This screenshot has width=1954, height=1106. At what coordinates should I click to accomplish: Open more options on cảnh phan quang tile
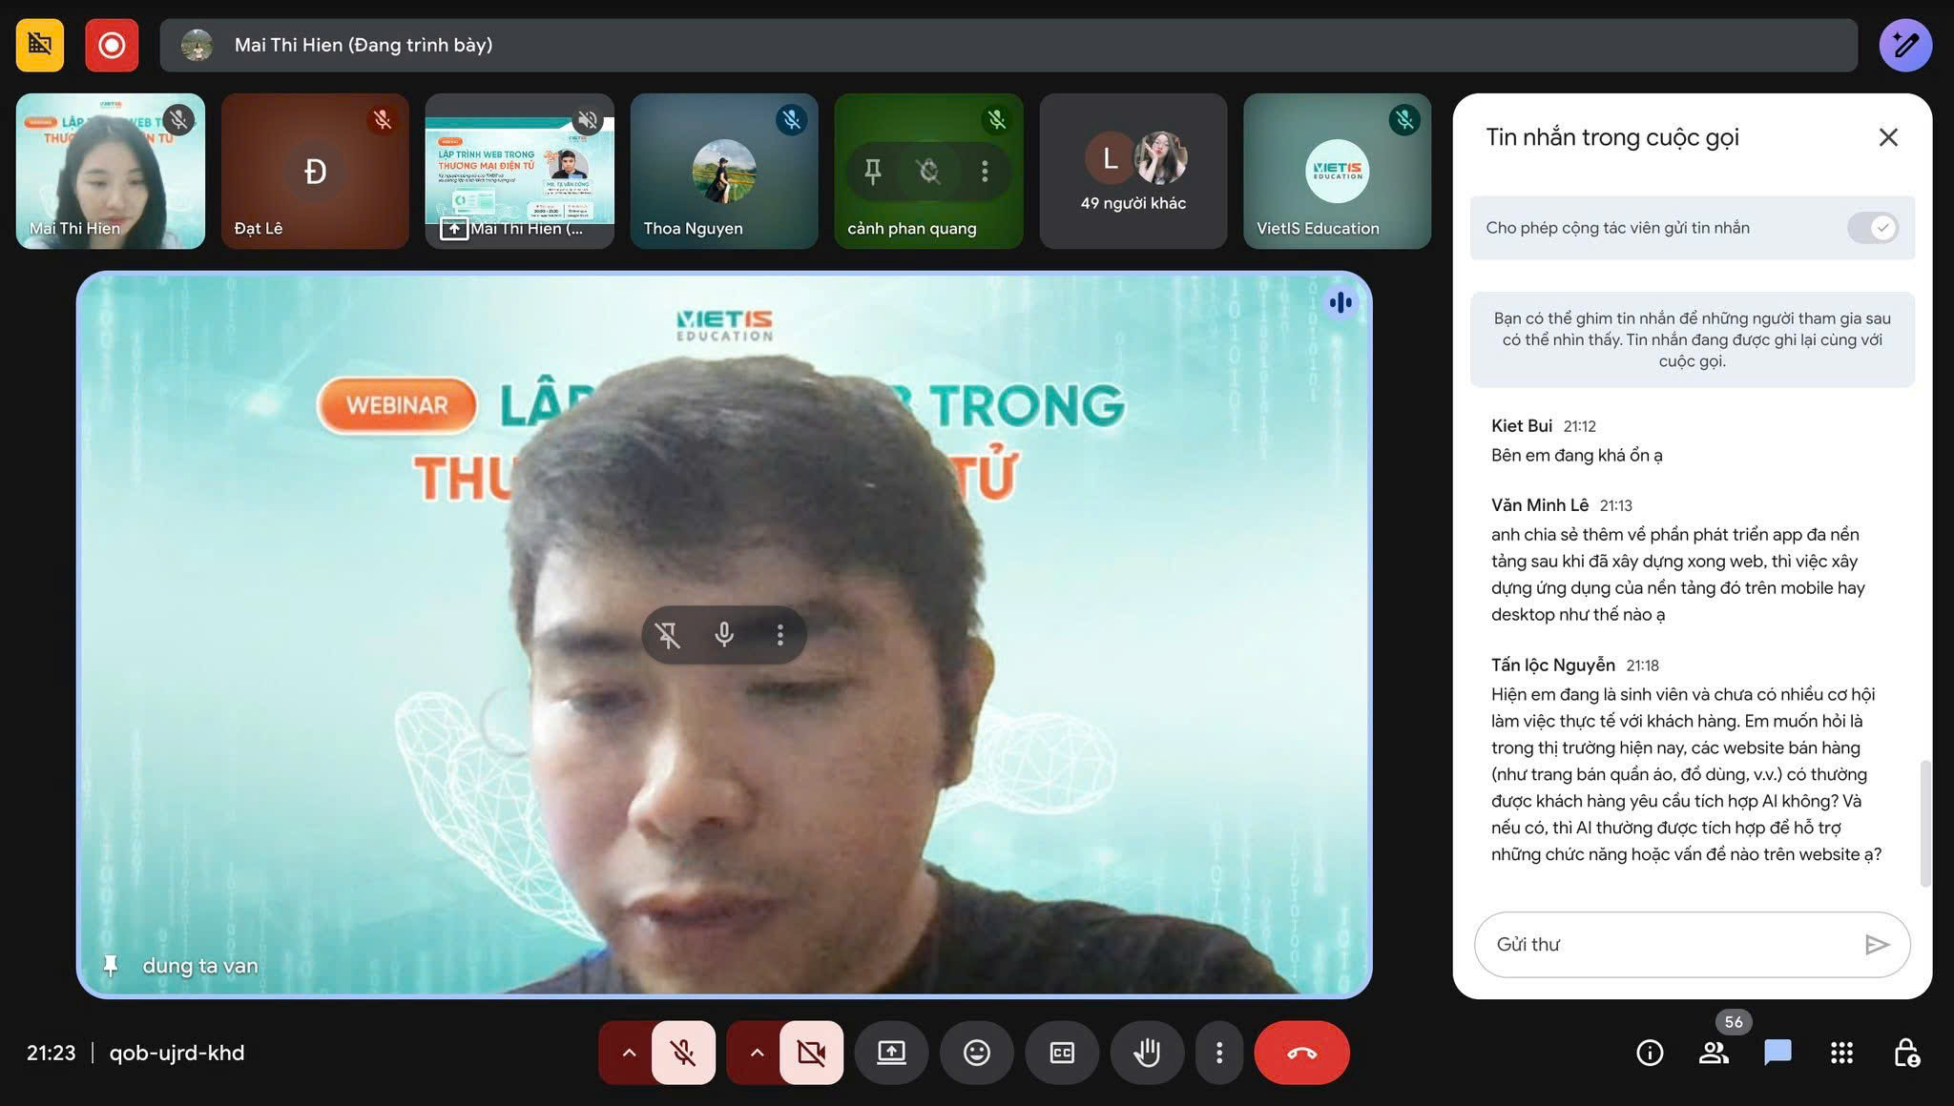(x=985, y=172)
